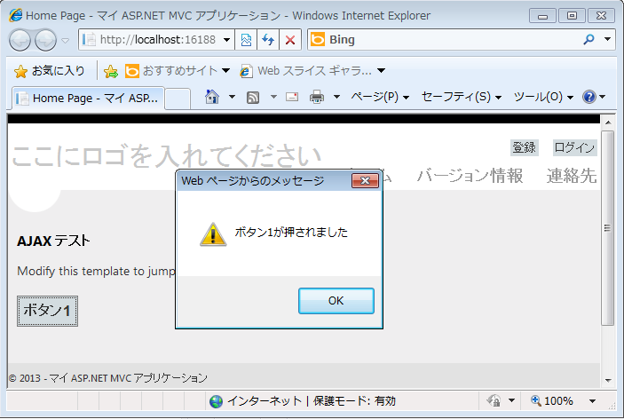Screen dimensions: 624x419
Task: Open the おすすめサイト suggested sites menu
Action: click(x=178, y=71)
